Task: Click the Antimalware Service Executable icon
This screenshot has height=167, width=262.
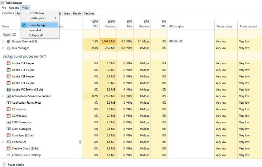Action: click(x=9, y=96)
